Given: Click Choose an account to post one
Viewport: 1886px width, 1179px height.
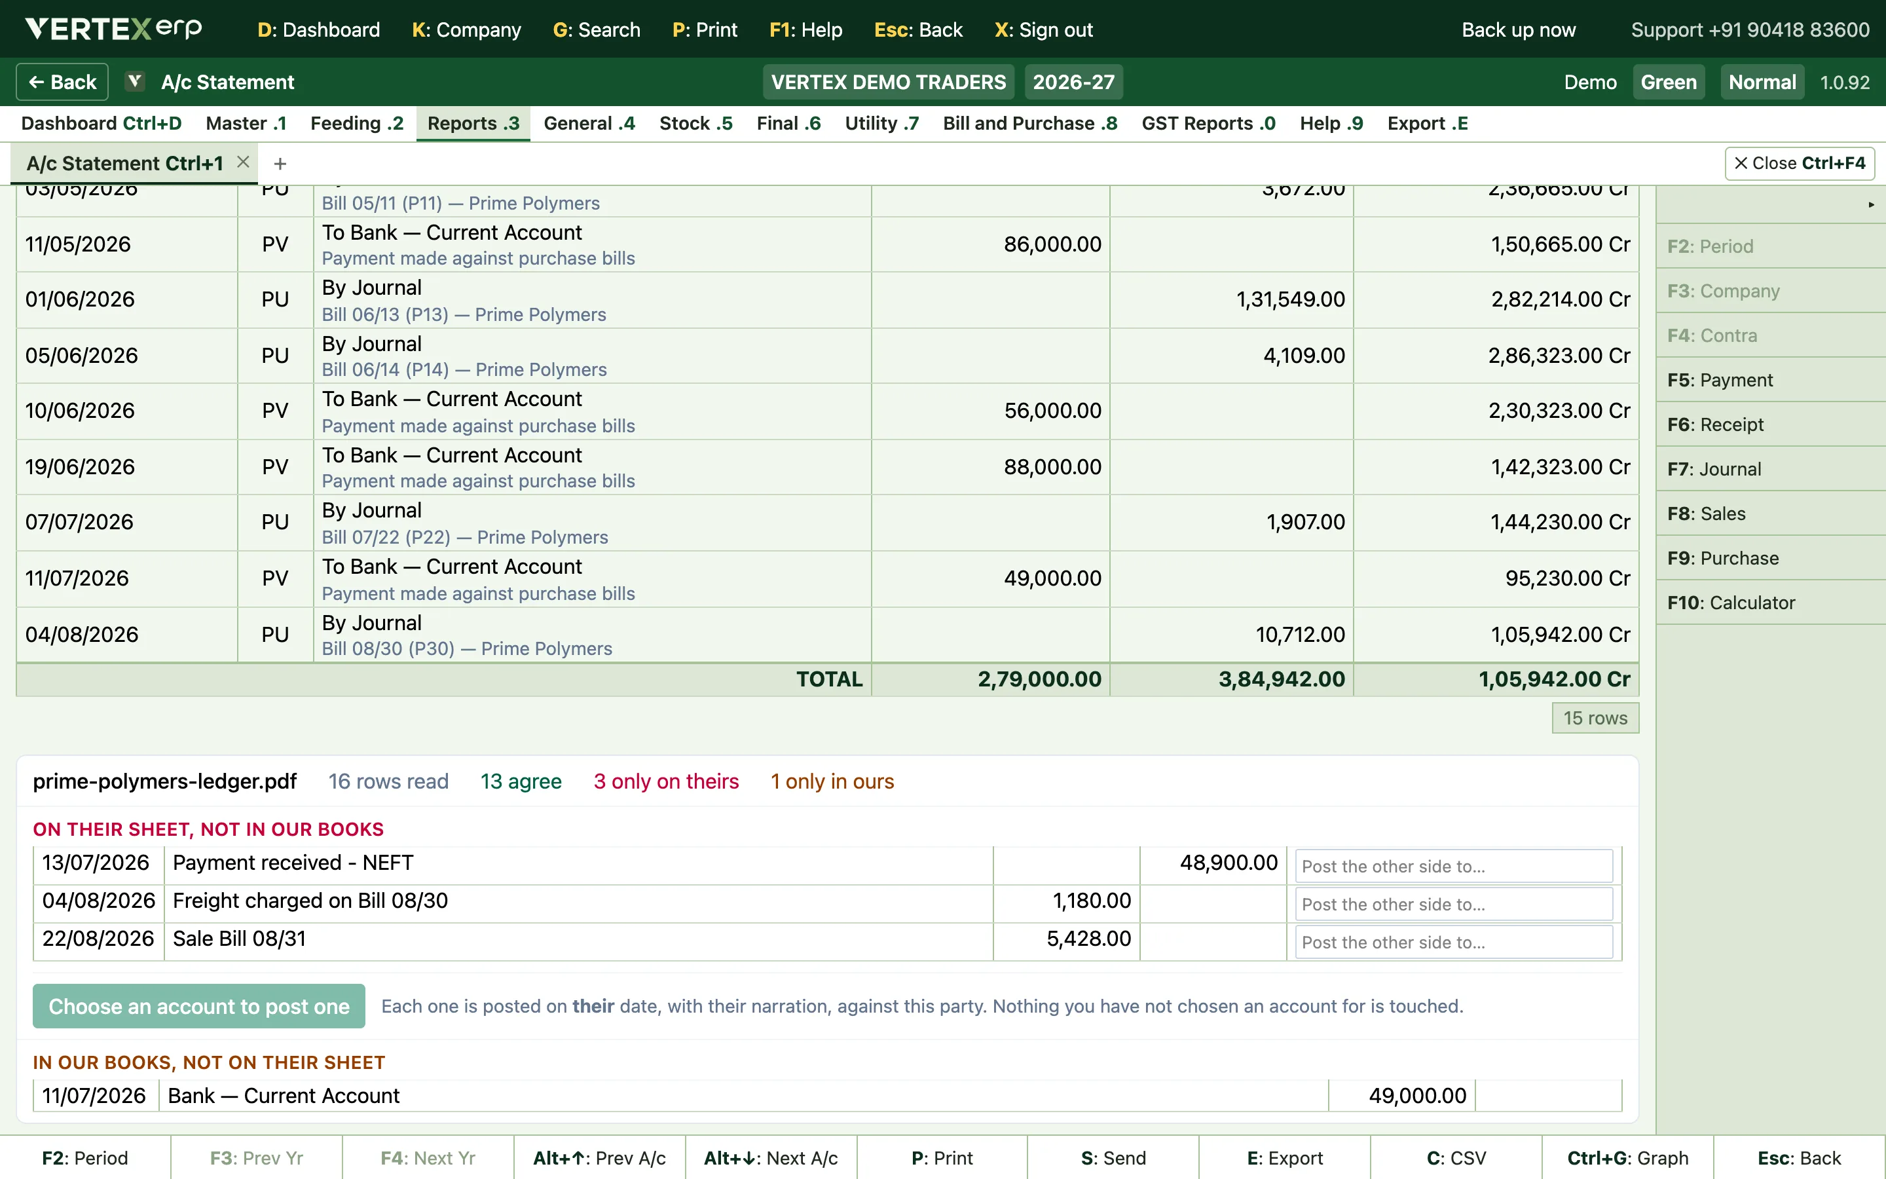Looking at the screenshot, I should click(x=198, y=1006).
